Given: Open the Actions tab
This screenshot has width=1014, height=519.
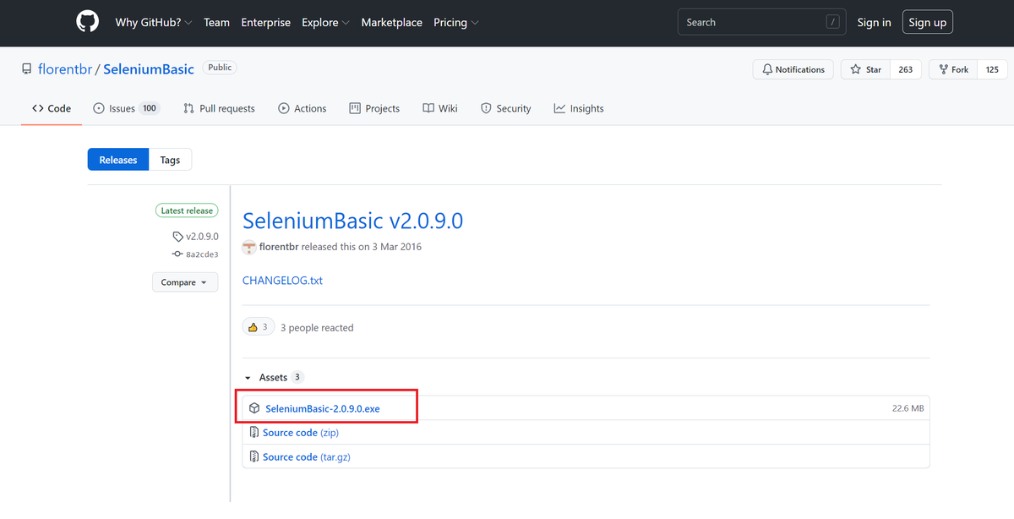Looking at the screenshot, I should click(x=303, y=108).
